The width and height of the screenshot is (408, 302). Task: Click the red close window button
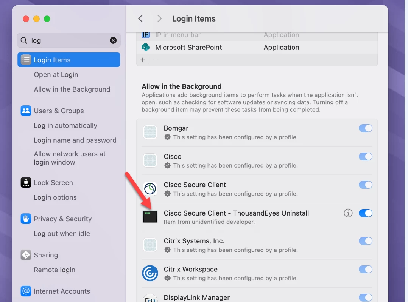tap(26, 18)
